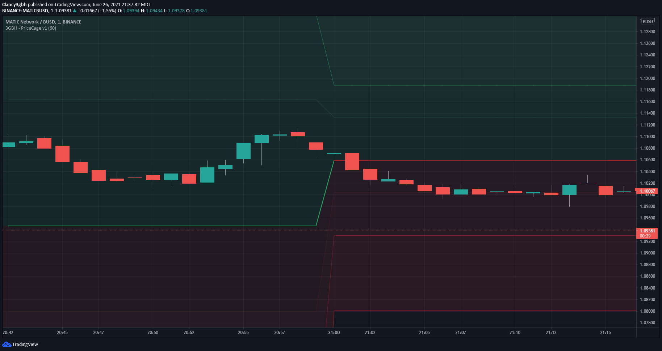This screenshot has width=662, height=351.
Task: Click the 1.08200 price axis label
Action: (x=648, y=300)
